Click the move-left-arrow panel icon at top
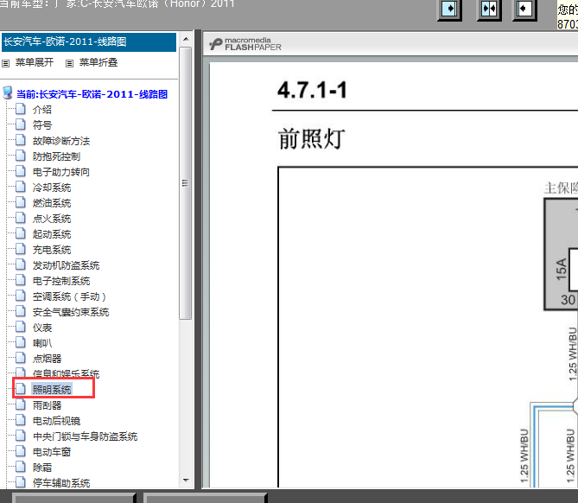 [x=524, y=10]
